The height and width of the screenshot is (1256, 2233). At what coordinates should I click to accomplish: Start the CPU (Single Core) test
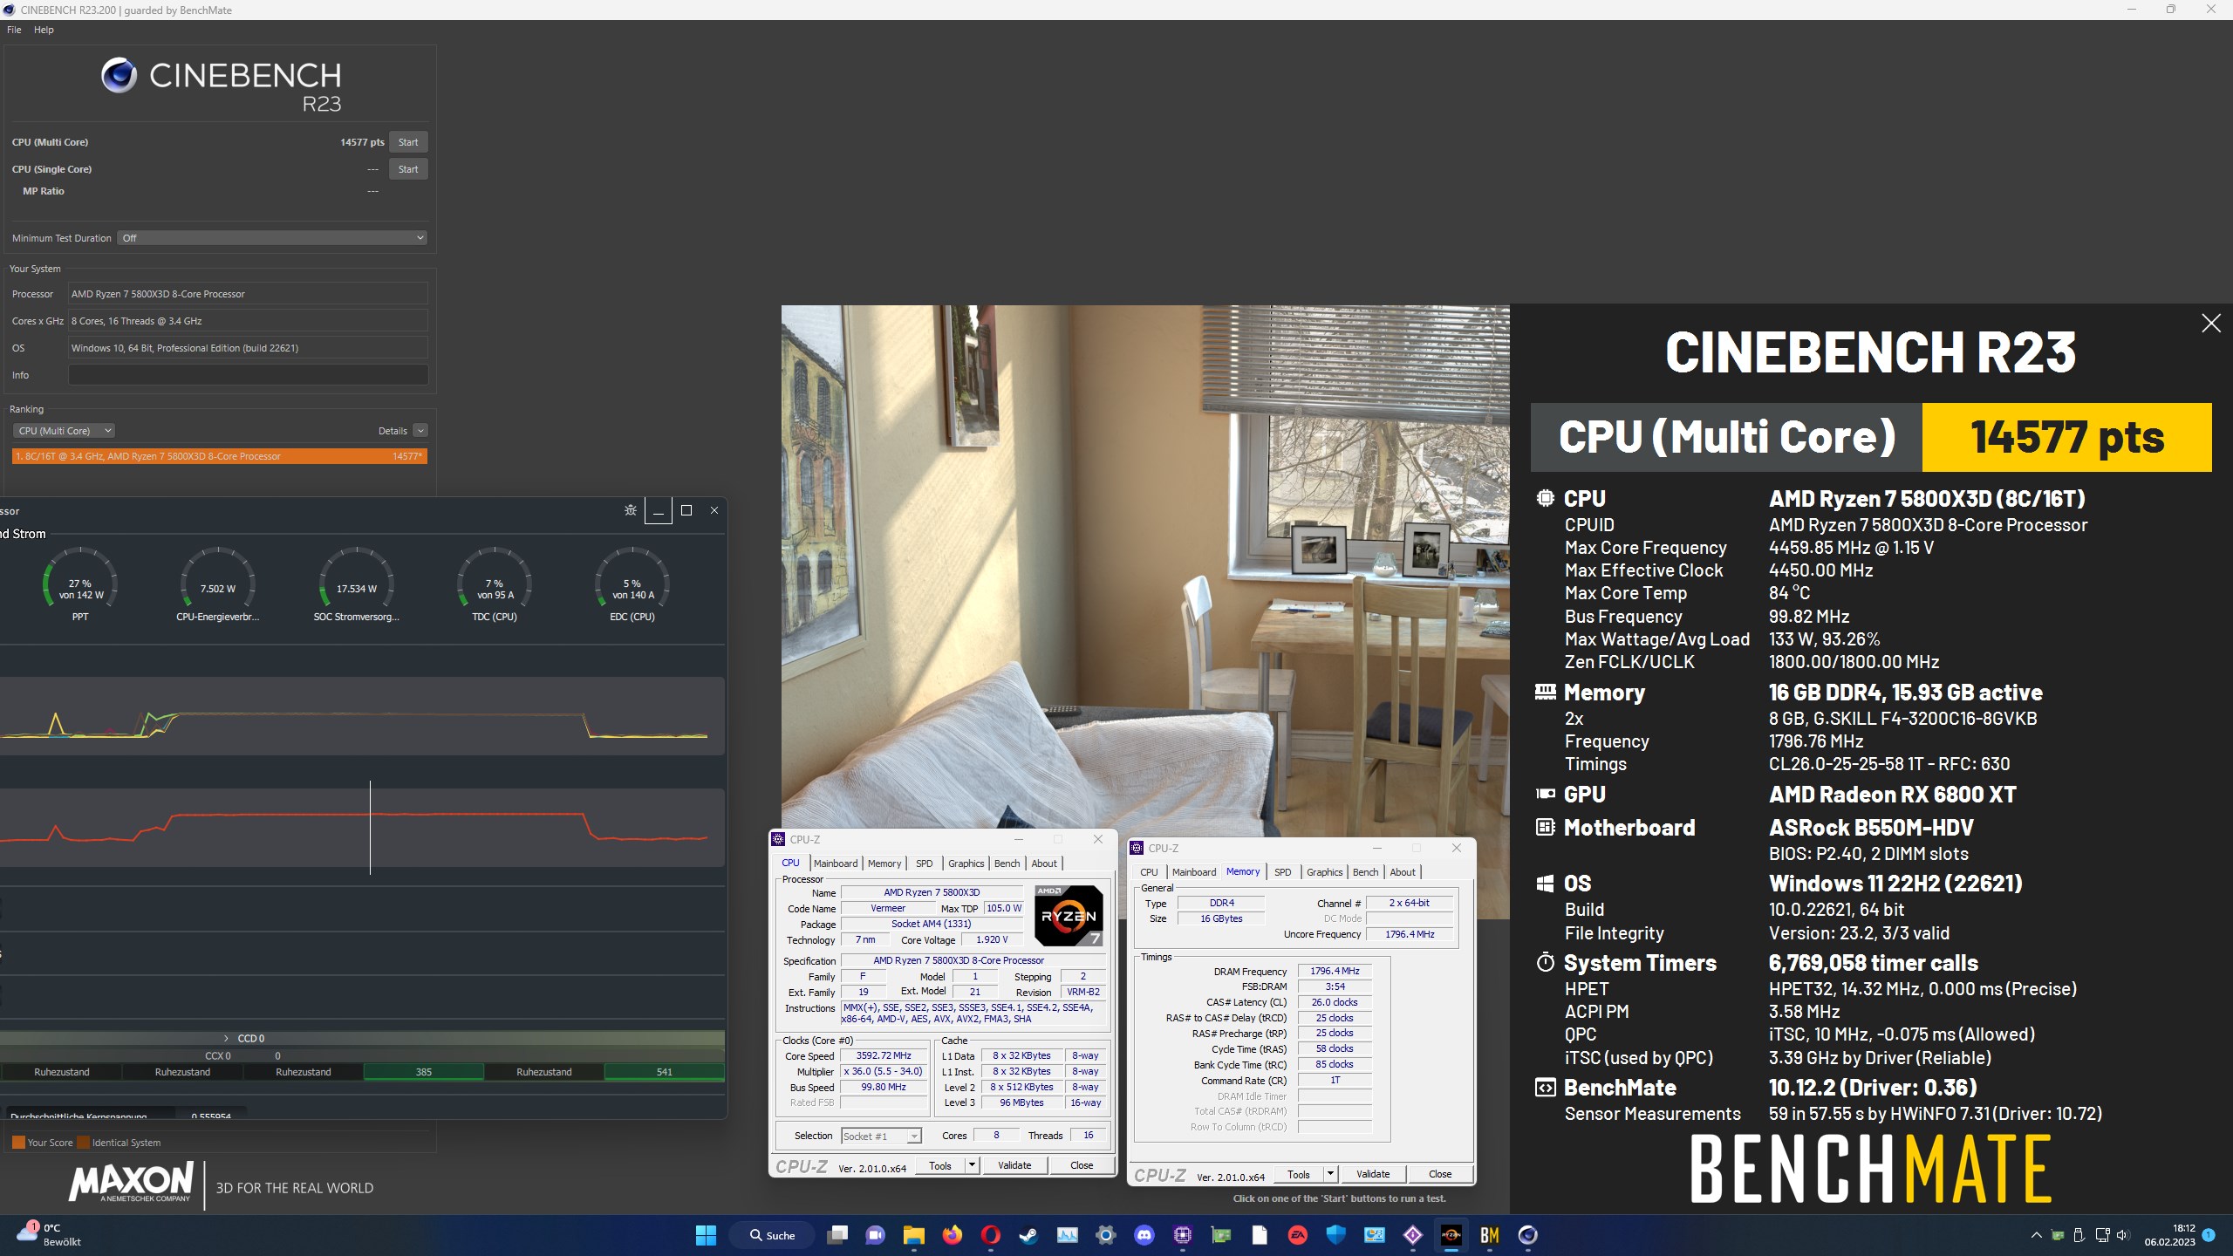[x=408, y=169]
